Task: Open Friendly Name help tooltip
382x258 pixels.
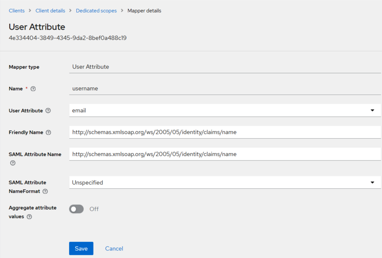Action: 49,133
